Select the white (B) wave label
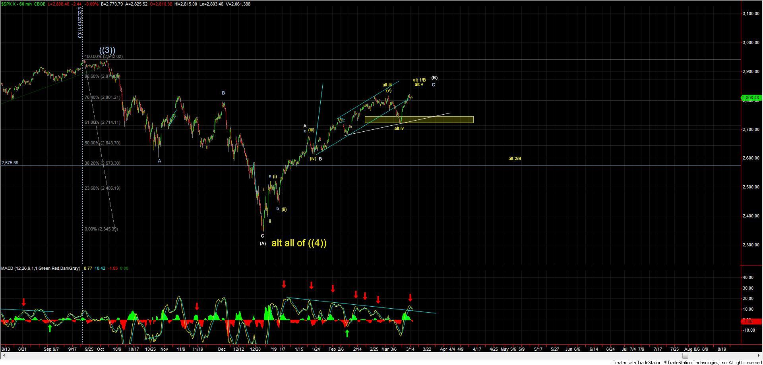Viewport: 763px width, 365px height. point(434,78)
